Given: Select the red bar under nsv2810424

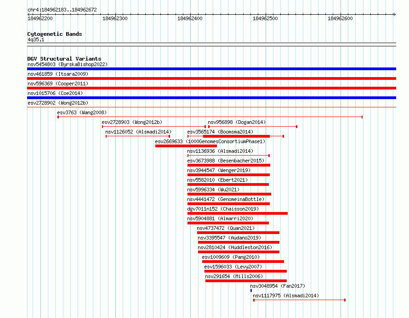Looking at the screenshot, I should tap(239, 252).
